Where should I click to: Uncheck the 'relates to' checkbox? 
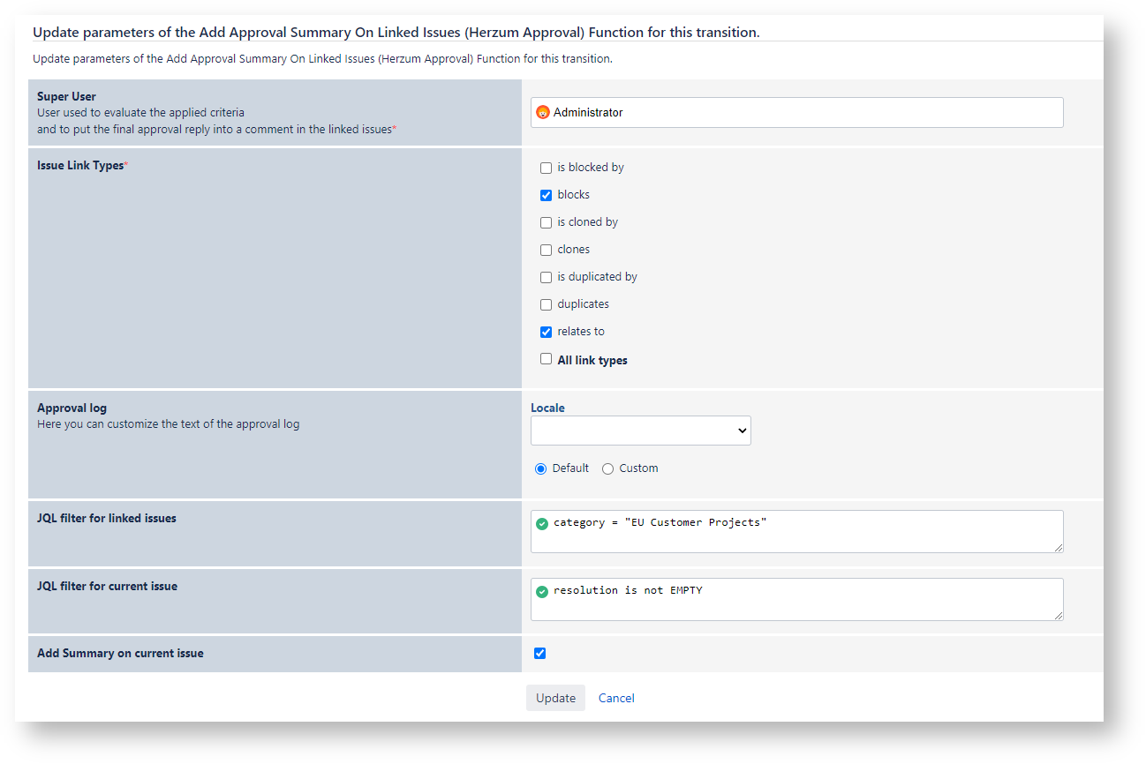[546, 332]
